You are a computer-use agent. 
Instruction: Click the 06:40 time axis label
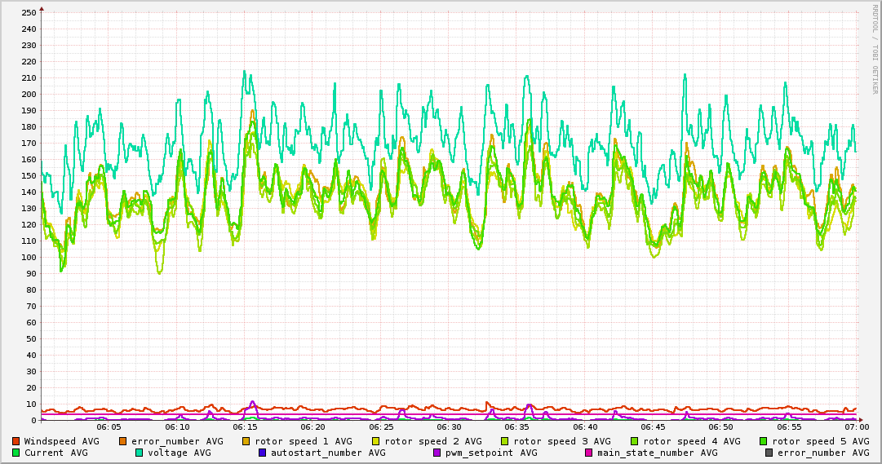tap(584, 427)
